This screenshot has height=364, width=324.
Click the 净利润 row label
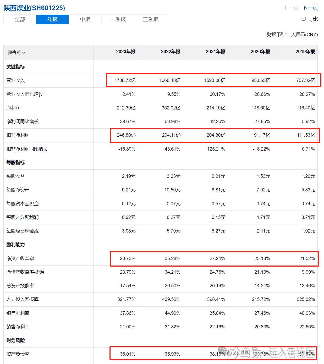[x=13, y=108]
